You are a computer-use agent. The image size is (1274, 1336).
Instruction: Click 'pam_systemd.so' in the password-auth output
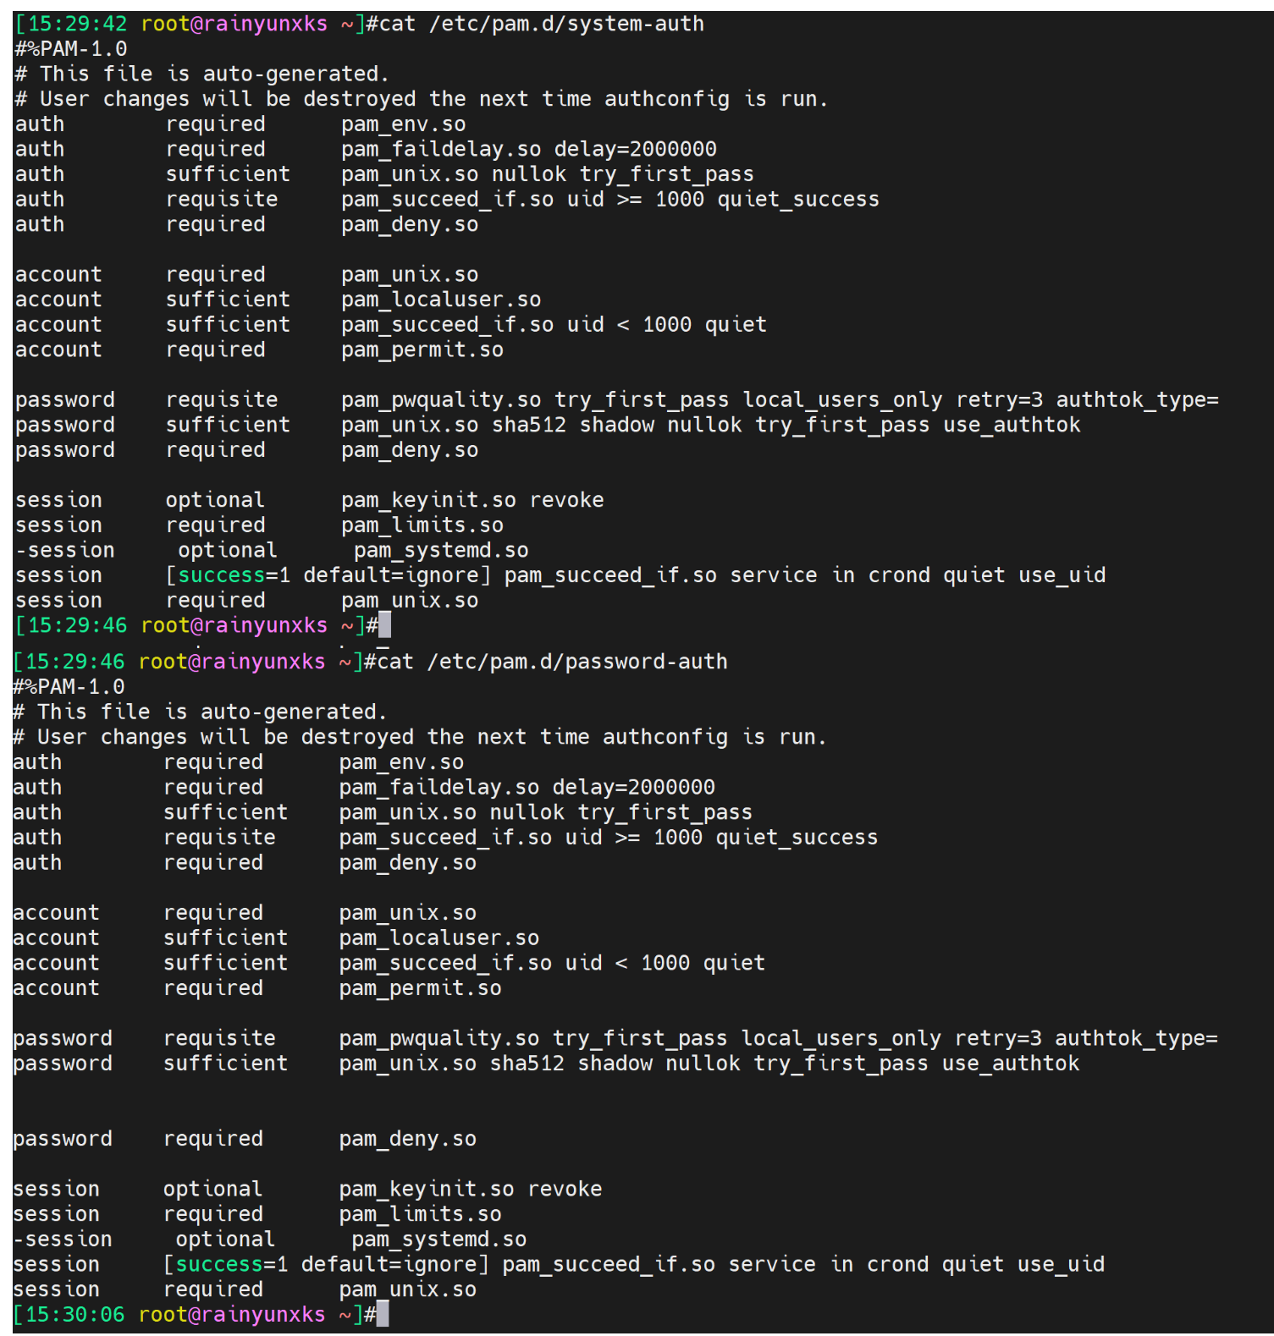[438, 1240]
